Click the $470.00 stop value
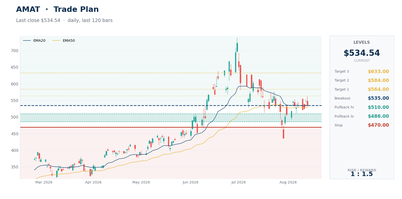This screenshot has width=402, height=199. click(x=378, y=125)
